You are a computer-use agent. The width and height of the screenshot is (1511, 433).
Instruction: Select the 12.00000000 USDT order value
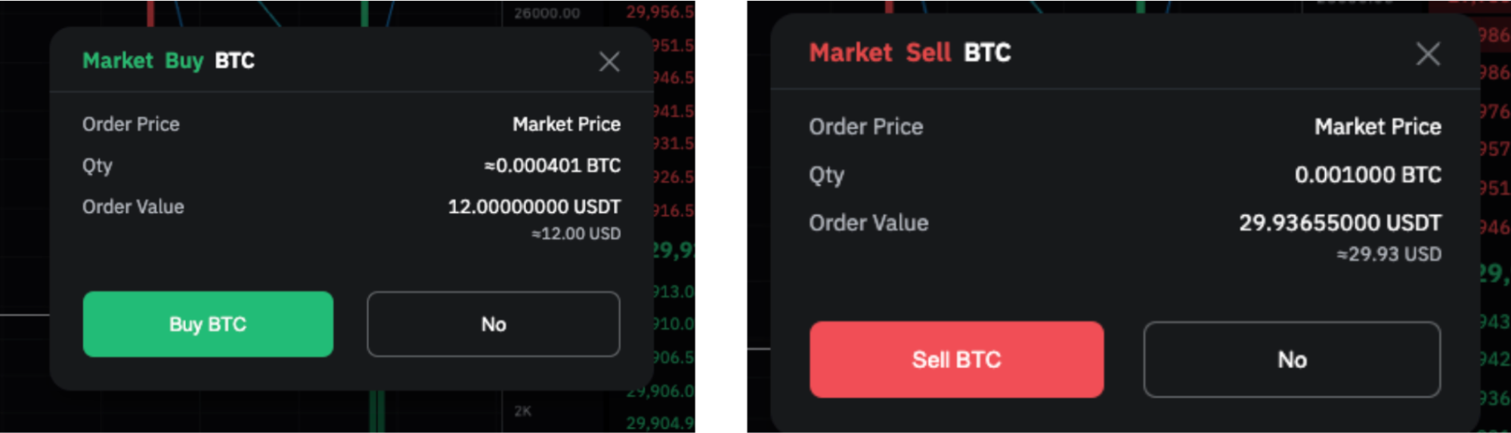click(x=534, y=207)
